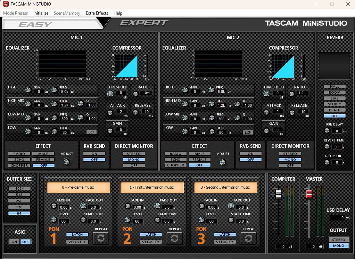This screenshot has width=355, height=259.
Task: Click the MIC 1 LOW gain knob
Action: (x=28, y=131)
